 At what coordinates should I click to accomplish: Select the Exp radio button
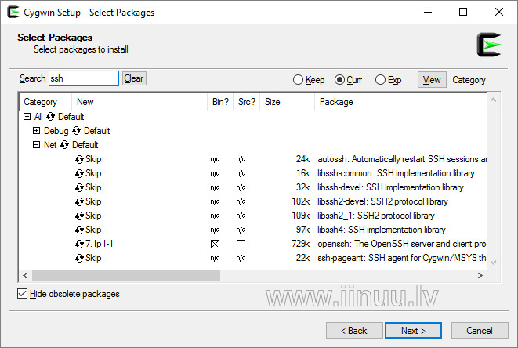380,80
